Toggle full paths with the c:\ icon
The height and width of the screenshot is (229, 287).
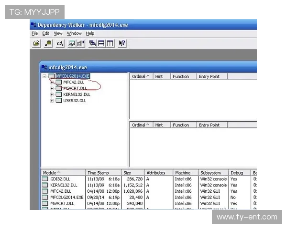(x=60, y=43)
